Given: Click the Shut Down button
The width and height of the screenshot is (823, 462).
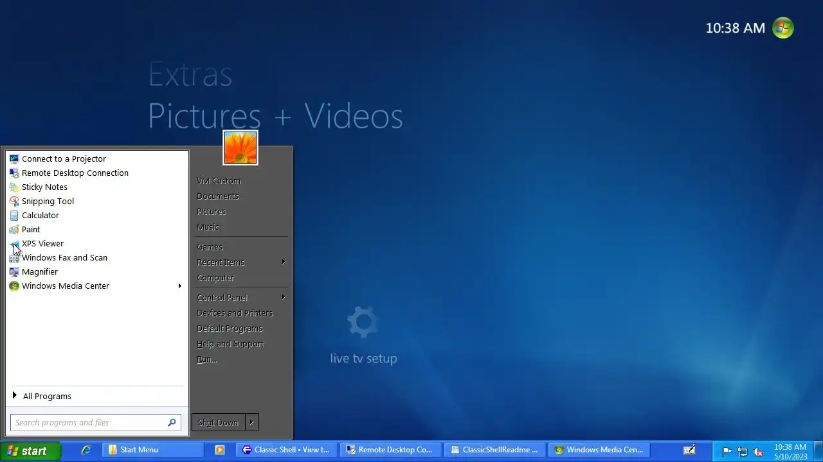Looking at the screenshot, I should (x=218, y=422).
